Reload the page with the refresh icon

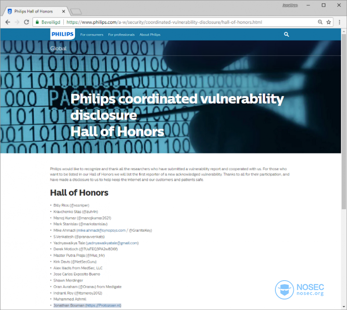pyautogui.click(x=26, y=22)
